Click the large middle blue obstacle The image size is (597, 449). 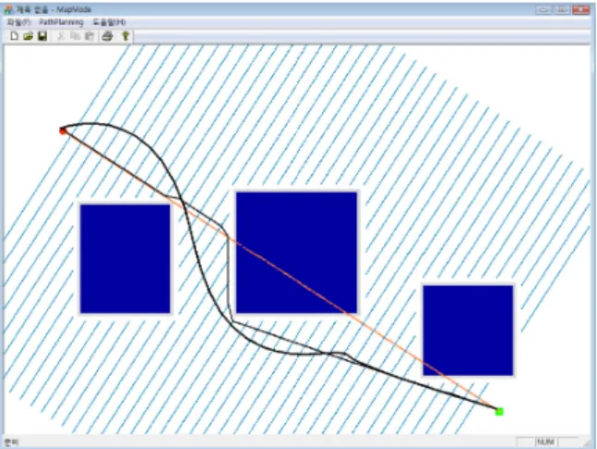(x=296, y=252)
